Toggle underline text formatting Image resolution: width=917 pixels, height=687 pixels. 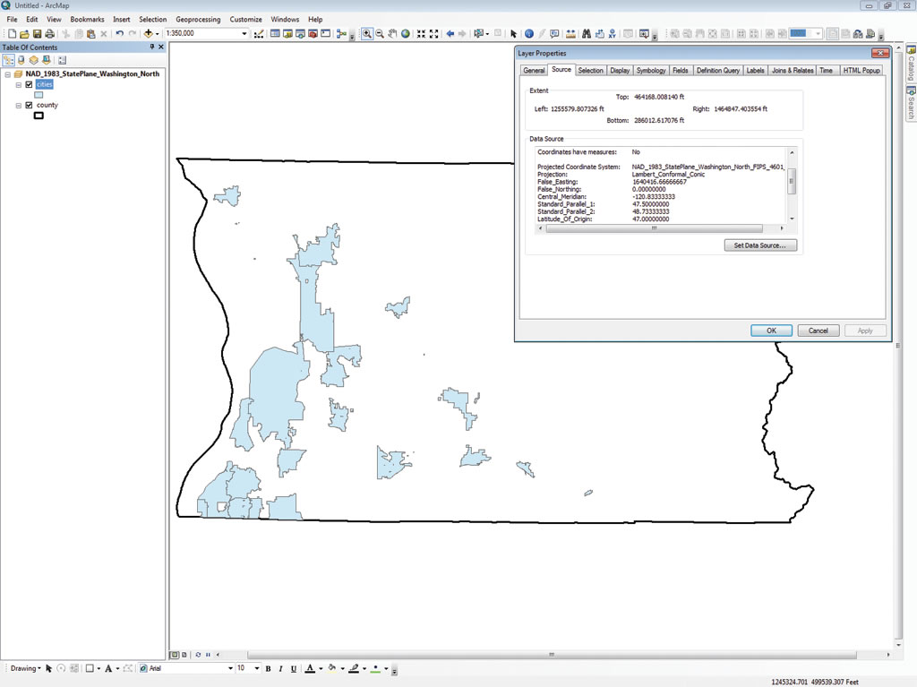[294, 668]
